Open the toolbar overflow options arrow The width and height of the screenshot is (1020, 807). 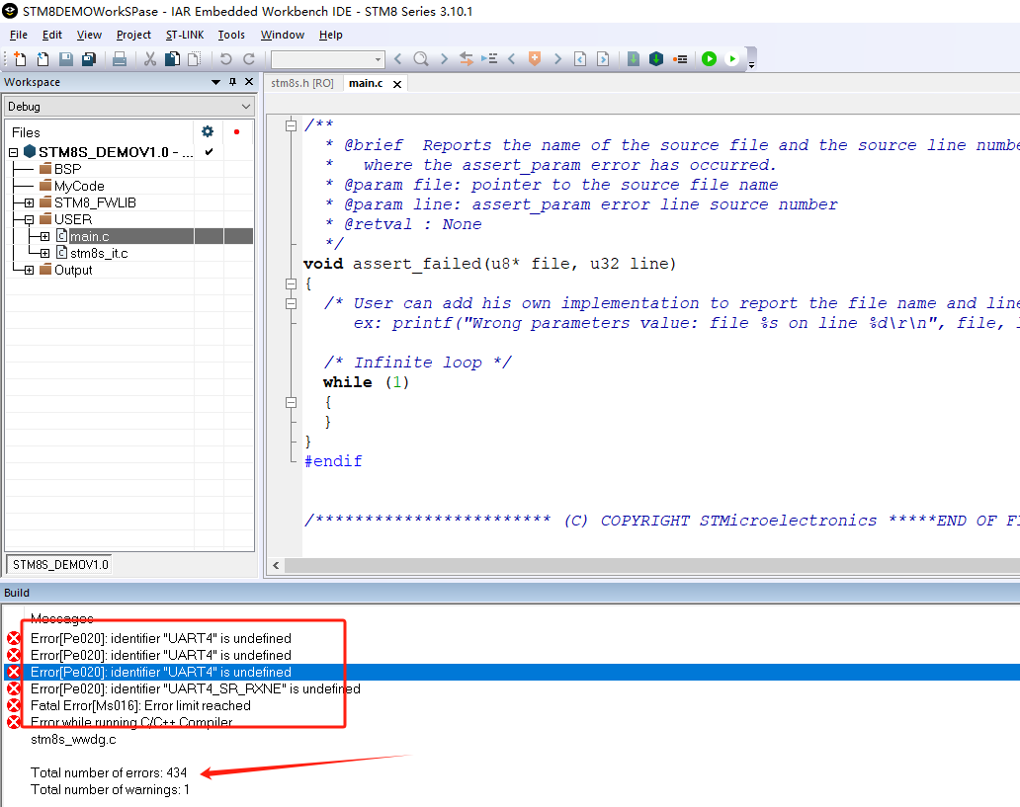(751, 64)
